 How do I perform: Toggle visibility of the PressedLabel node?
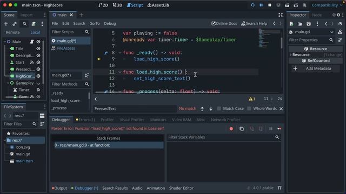[38, 69]
